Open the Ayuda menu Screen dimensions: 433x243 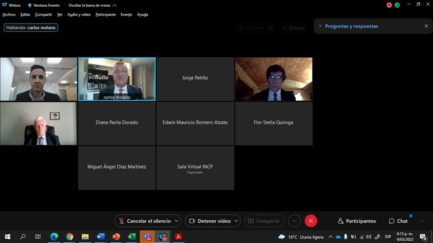(x=142, y=15)
